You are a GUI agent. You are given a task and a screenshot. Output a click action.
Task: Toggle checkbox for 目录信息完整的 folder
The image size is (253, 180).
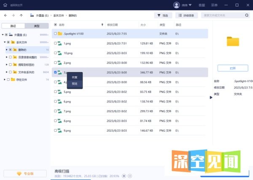[x=10, y=57]
